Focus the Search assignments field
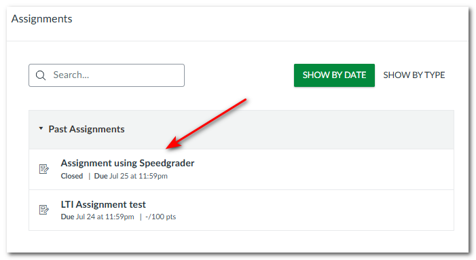This screenshot has width=476, height=260. point(107,75)
